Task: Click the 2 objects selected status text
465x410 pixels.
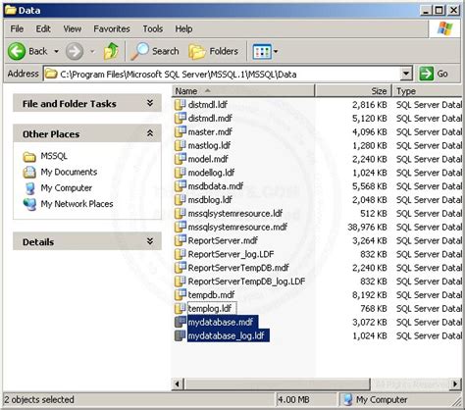Action: [x=39, y=399]
